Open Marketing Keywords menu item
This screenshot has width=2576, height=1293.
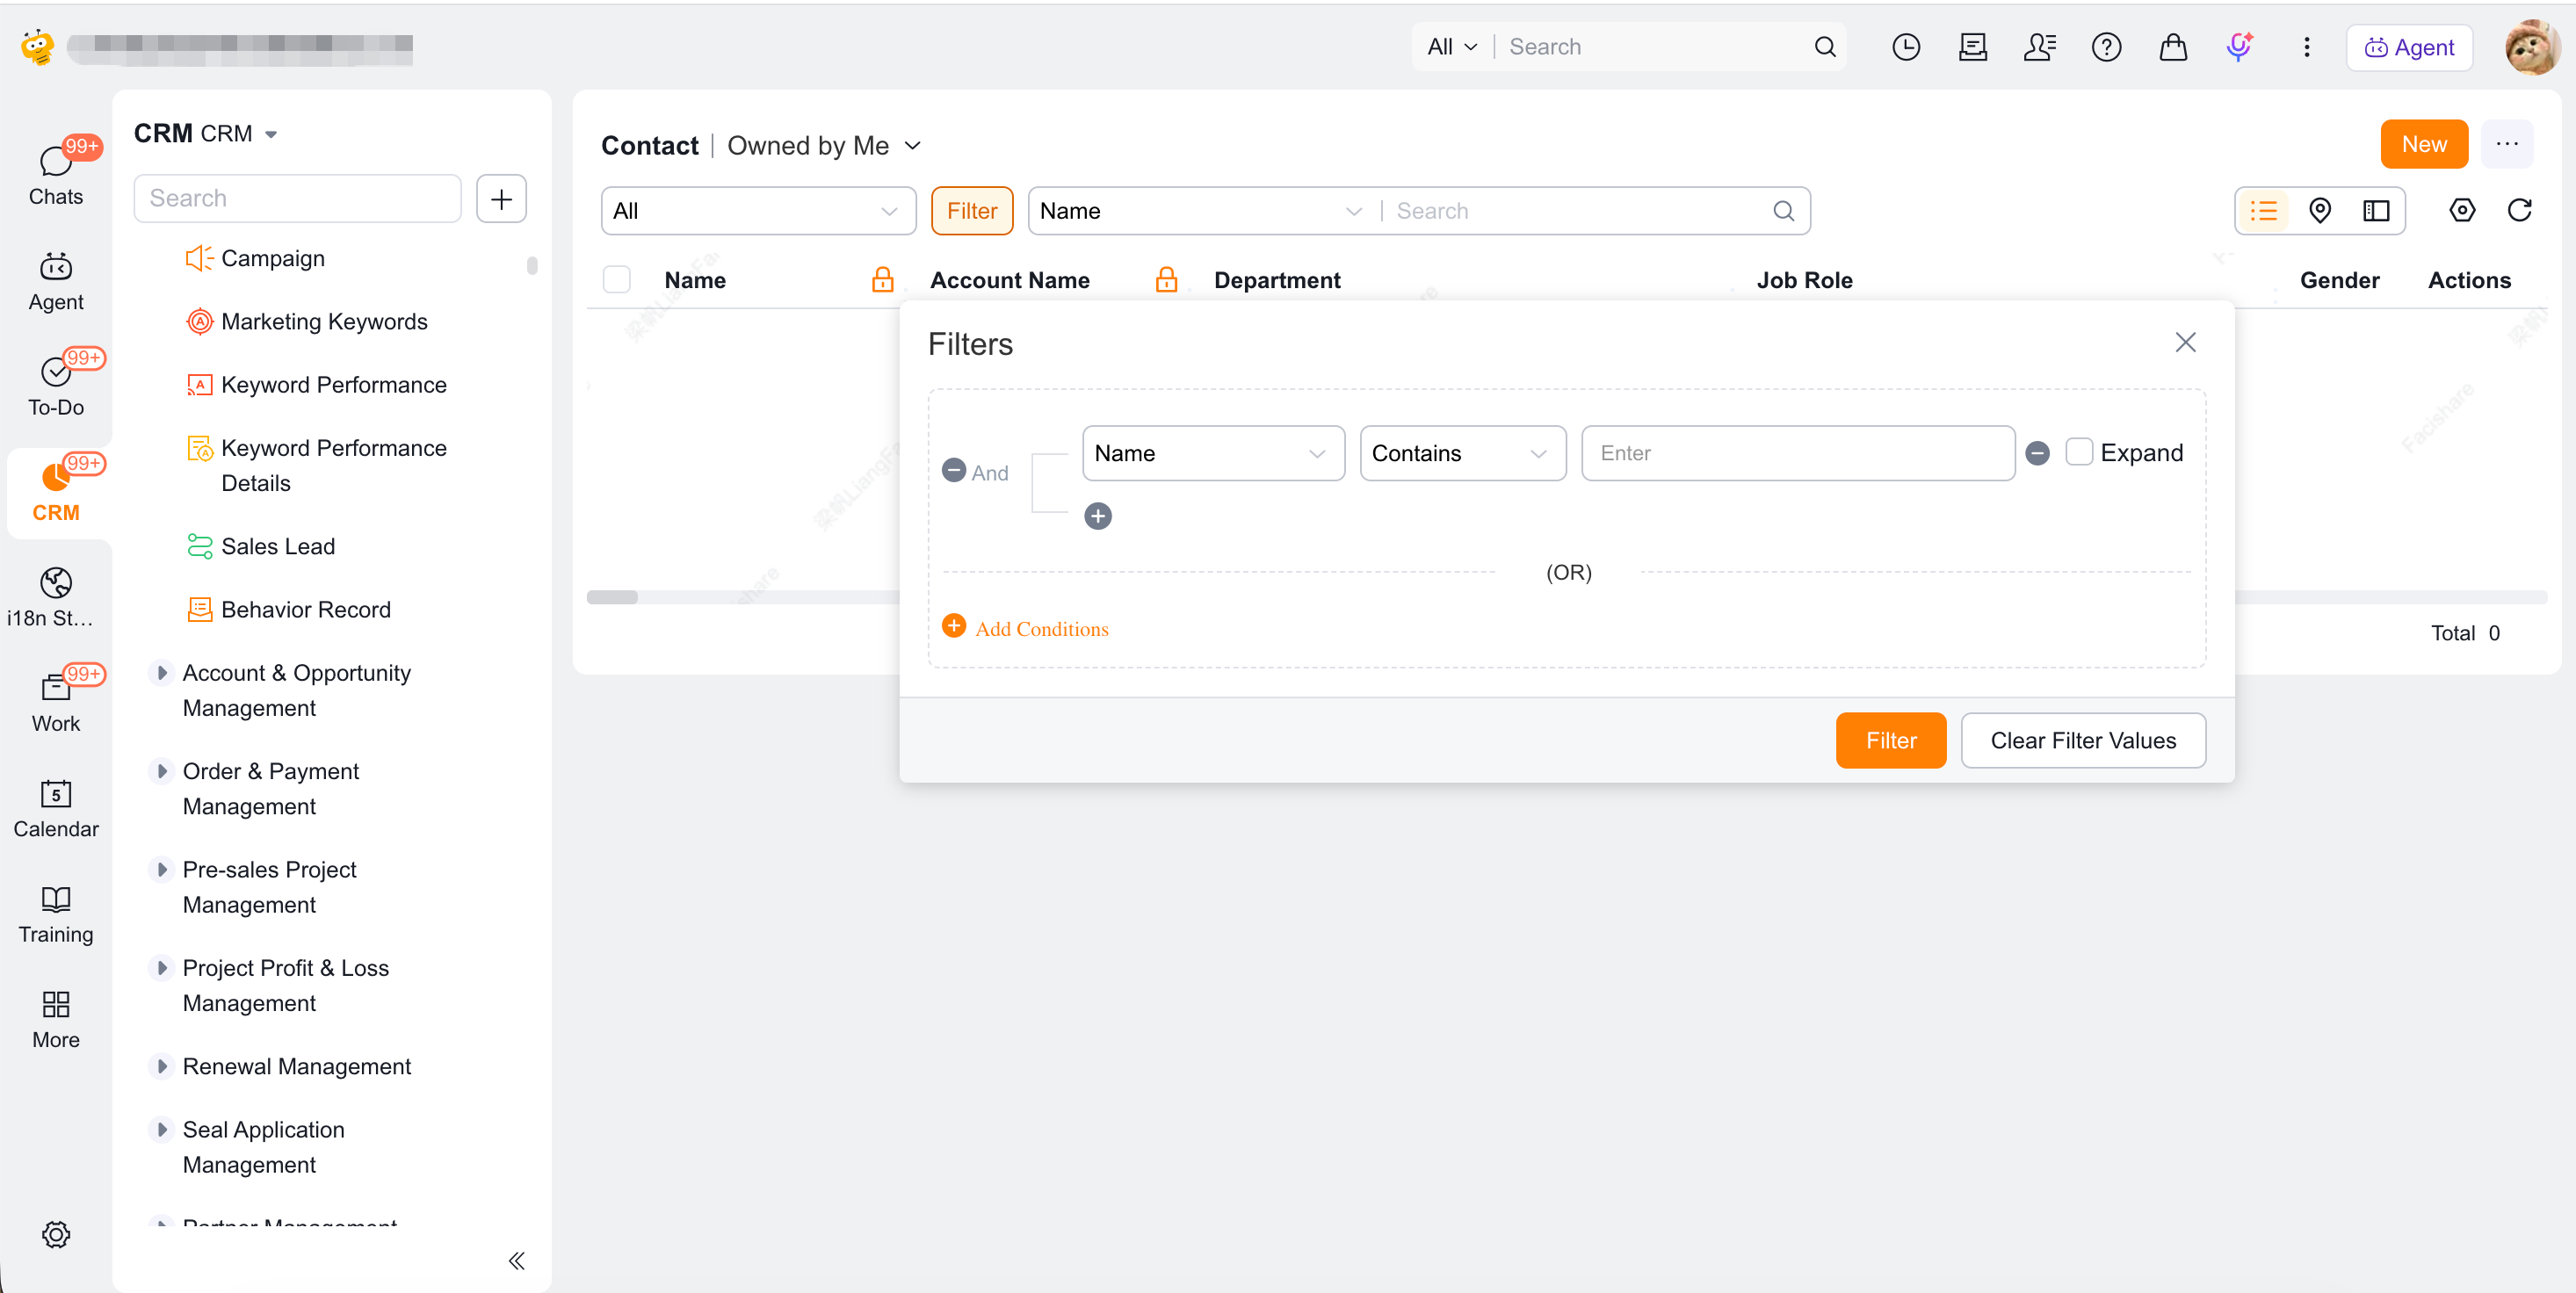click(307, 322)
